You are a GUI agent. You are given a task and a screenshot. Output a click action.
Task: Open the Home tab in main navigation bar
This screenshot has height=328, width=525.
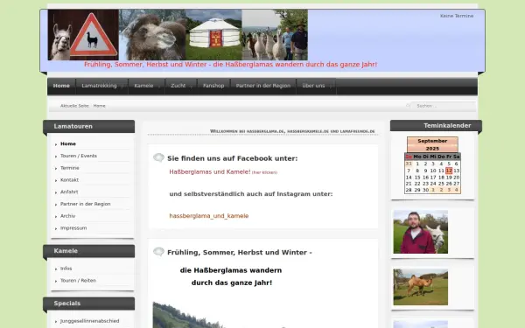pos(61,86)
